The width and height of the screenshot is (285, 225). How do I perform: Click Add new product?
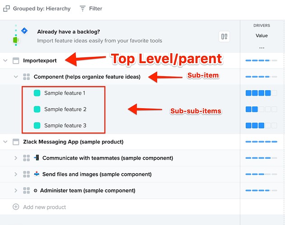(x=45, y=207)
